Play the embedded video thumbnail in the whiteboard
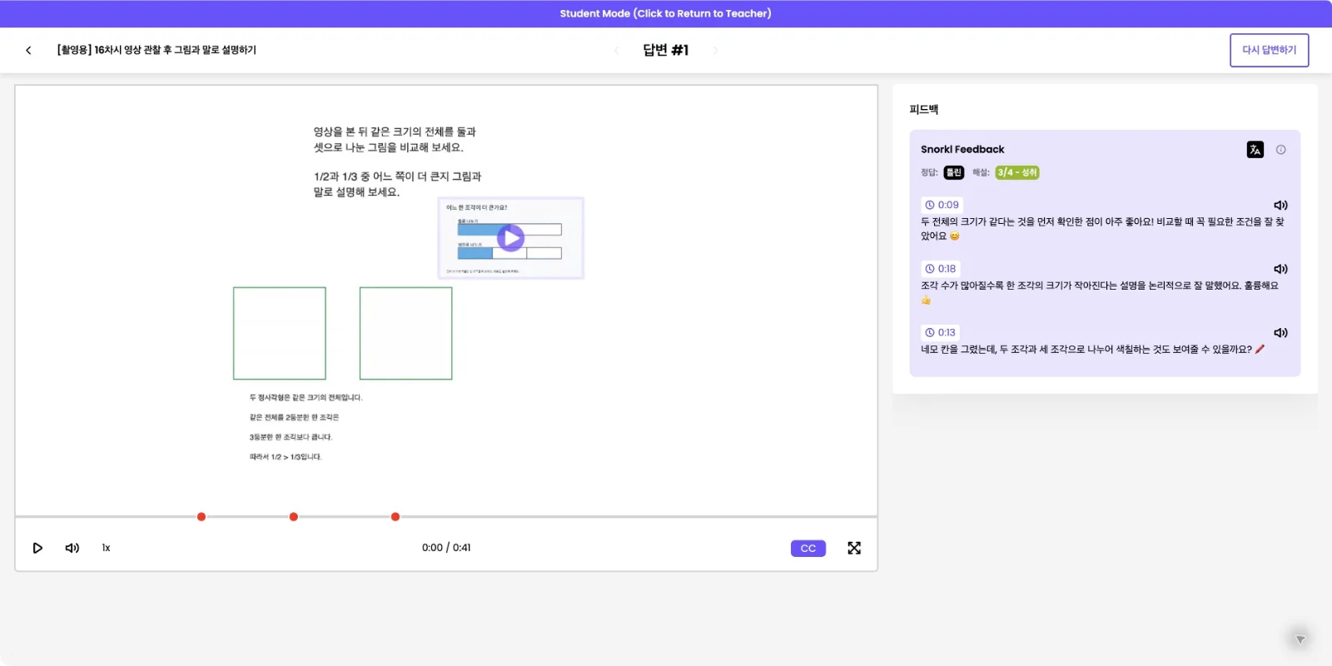 click(510, 238)
